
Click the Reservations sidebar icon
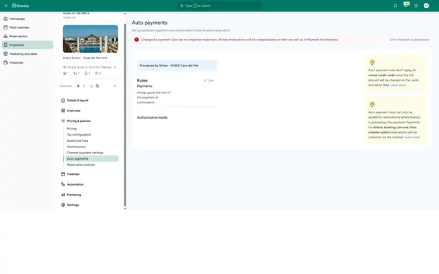(x=5, y=36)
